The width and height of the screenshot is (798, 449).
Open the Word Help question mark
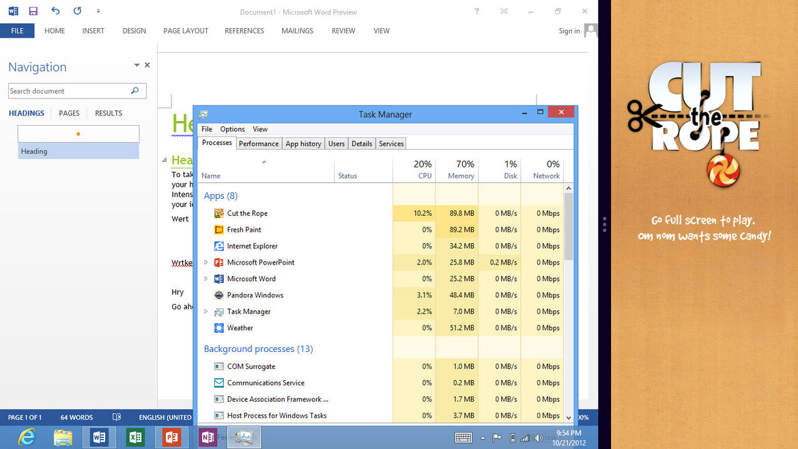click(x=477, y=11)
